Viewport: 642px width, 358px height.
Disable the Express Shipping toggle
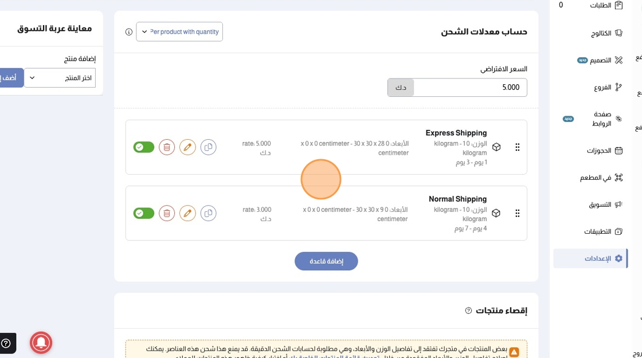(x=144, y=147)
